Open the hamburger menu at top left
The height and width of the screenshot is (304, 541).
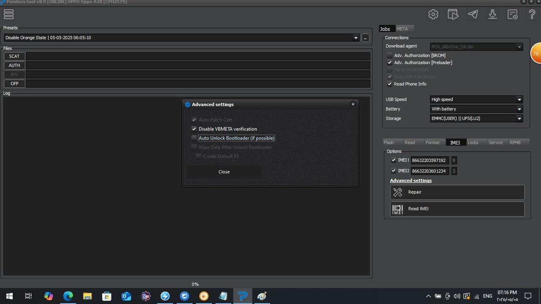tap(8, 14)
